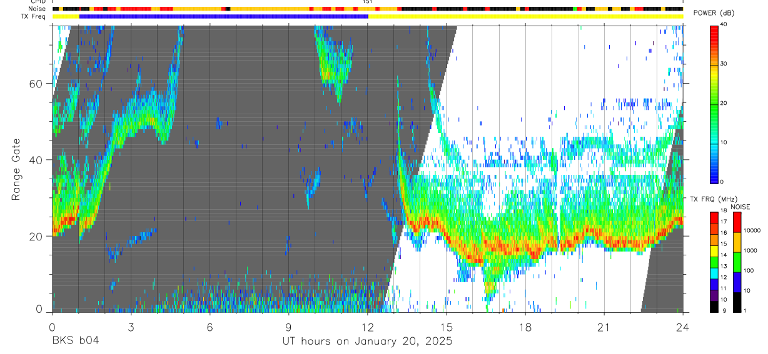Click the '100' tick on NOISE scale
The width and height of the screenshot is (768, 354).
[x=749, y=271]
